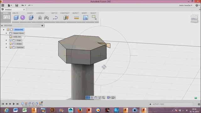Select the purple Create Form tool
The width and height of the screenshot is (201, 113).
23,18
